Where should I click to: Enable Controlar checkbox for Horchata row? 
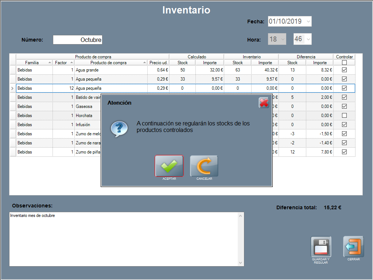[344, 116]
